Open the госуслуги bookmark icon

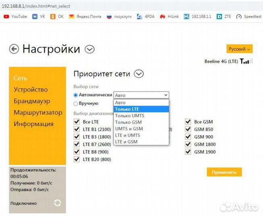tap(109, 17)
